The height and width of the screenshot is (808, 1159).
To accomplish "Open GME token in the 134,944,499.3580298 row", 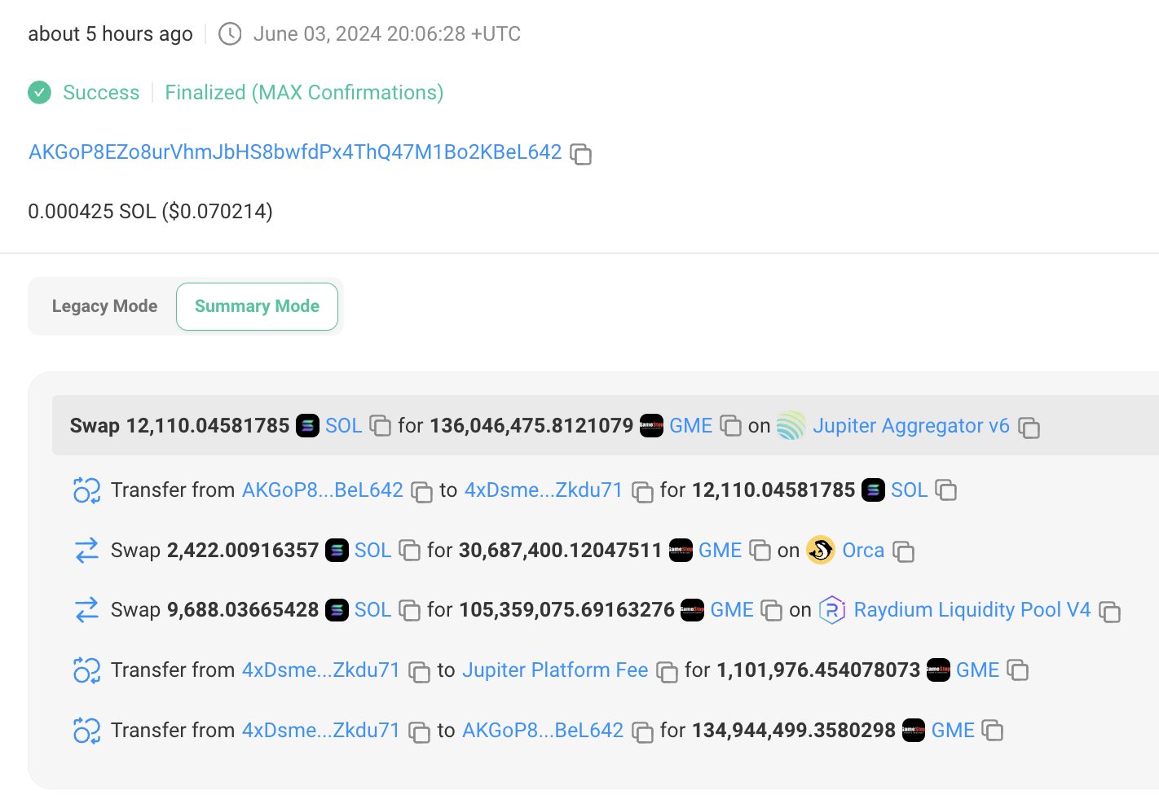I will (x=954, y=731).
